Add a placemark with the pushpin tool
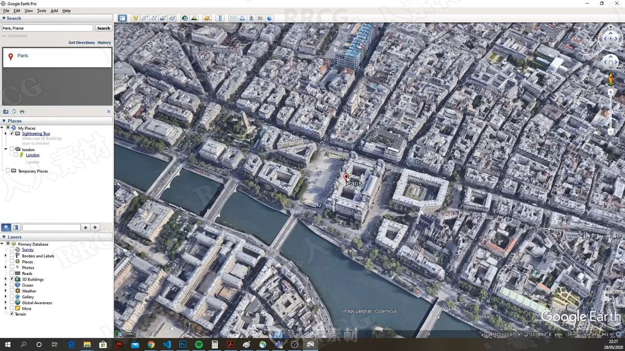625x351 pixels. tap(135, 18)
